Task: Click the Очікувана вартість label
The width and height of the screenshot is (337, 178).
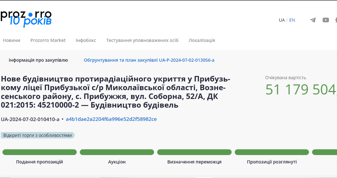Action: 286,78
